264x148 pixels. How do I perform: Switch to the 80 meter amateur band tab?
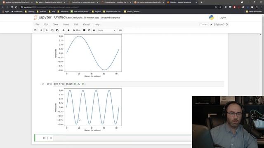click(x=149, y=2)
